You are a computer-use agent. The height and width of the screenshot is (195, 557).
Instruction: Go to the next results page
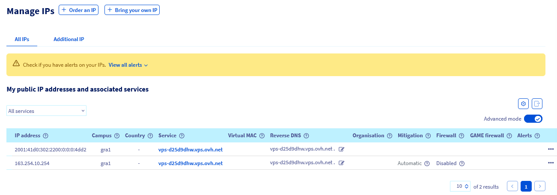(540, 186)
